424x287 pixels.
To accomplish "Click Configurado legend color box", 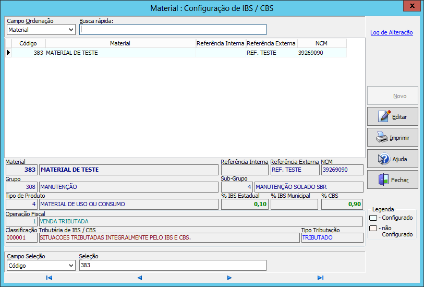I will [373, 218].
